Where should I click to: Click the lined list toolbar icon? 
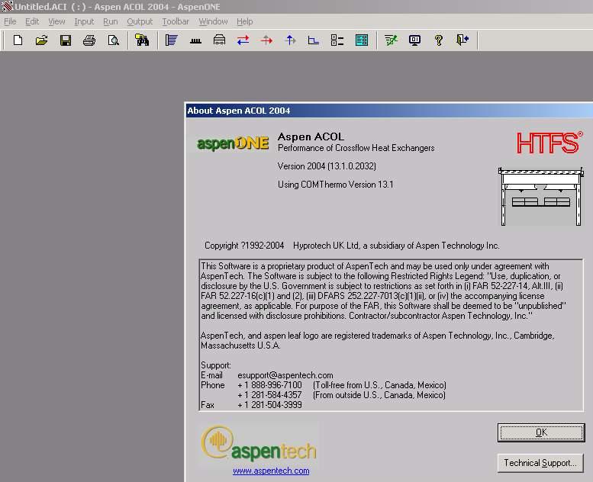(x=171, y=40)
